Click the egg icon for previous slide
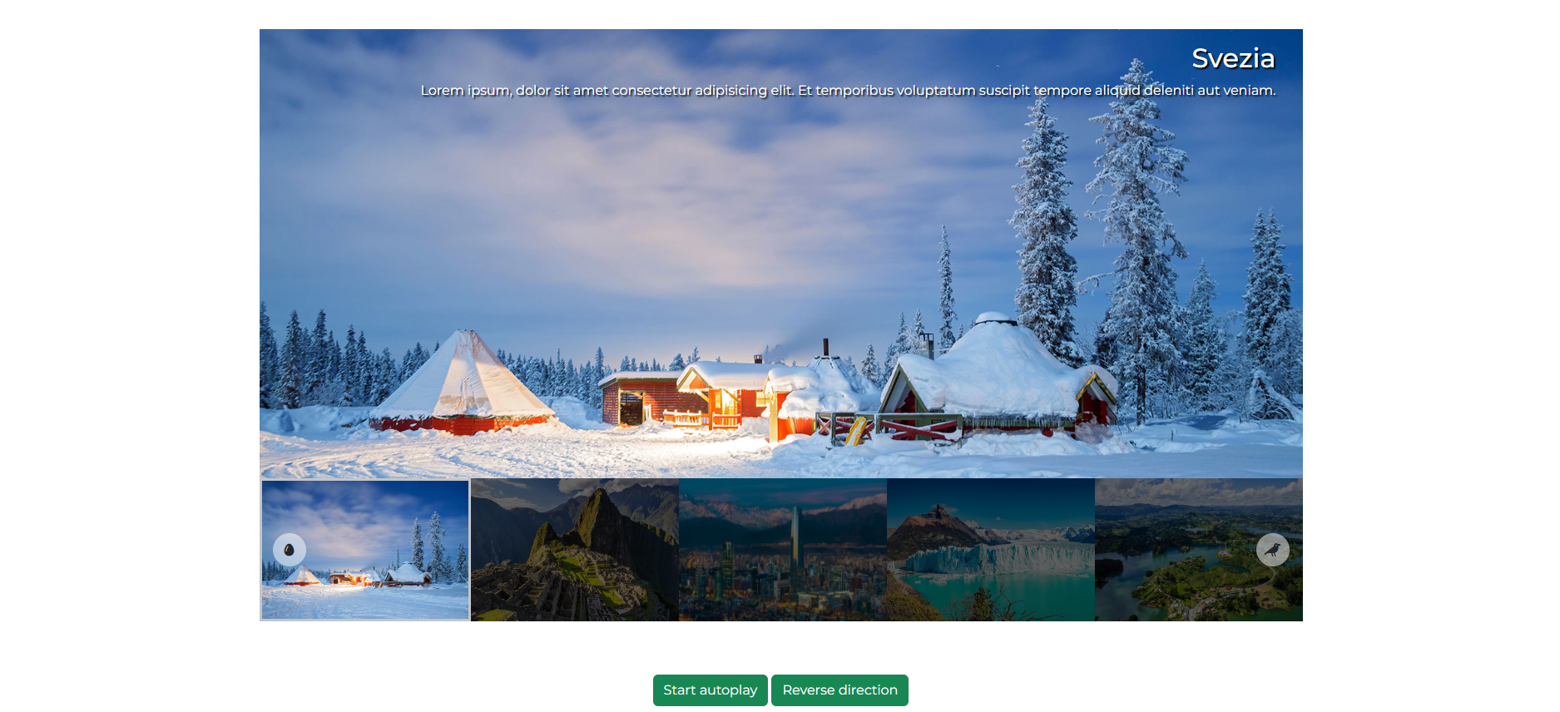The width and height of the screenshot is (1560, 712). point(290,550)
